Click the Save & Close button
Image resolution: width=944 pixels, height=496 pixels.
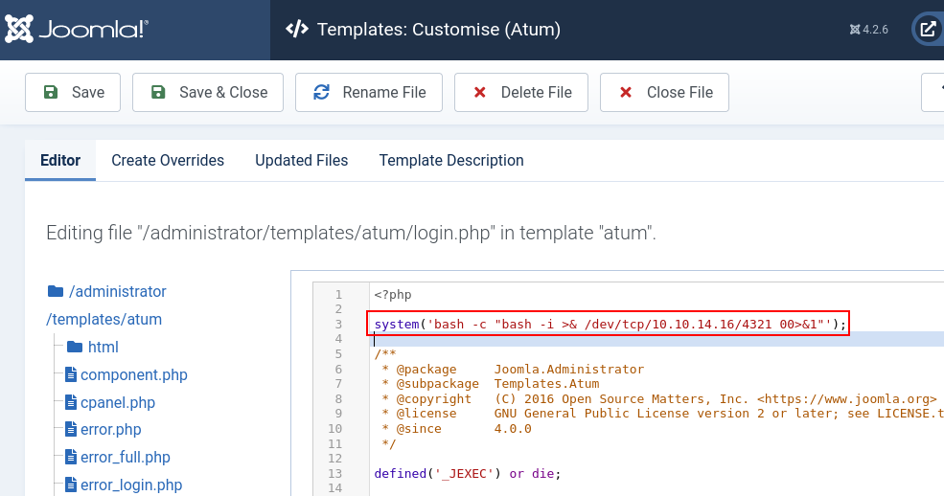click(208, 93)
